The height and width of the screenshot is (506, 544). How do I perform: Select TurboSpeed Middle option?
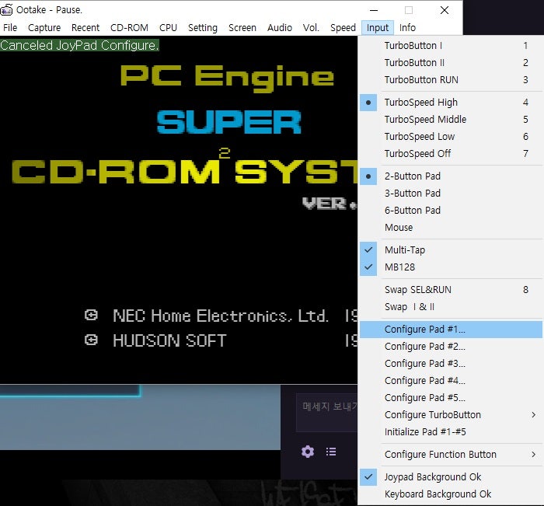(451, 120)
